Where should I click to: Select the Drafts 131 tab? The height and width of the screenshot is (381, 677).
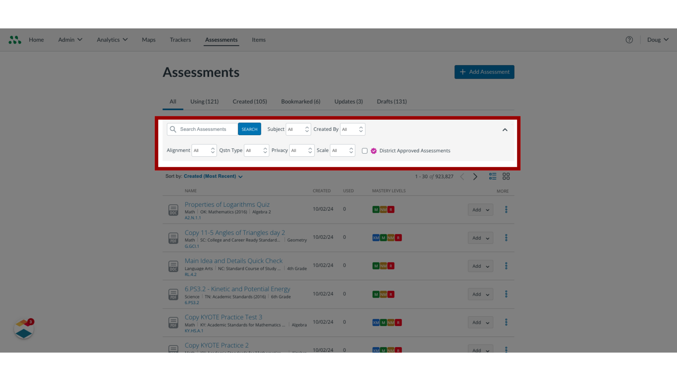[391, 101]
